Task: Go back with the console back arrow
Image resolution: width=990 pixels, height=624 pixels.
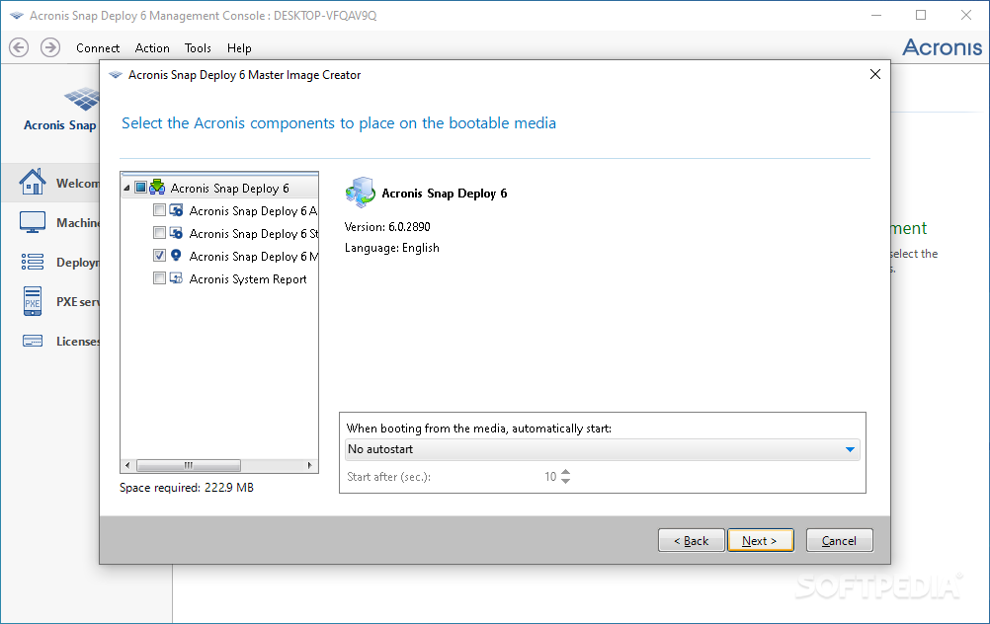Action: 19,47
